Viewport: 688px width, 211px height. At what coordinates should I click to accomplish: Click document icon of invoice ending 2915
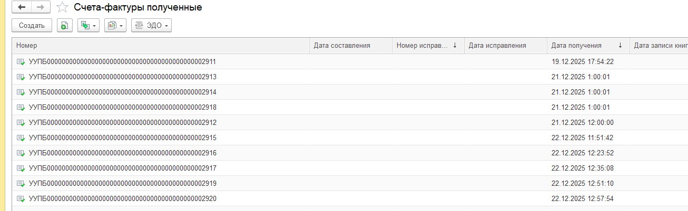[x=21, y=138]
